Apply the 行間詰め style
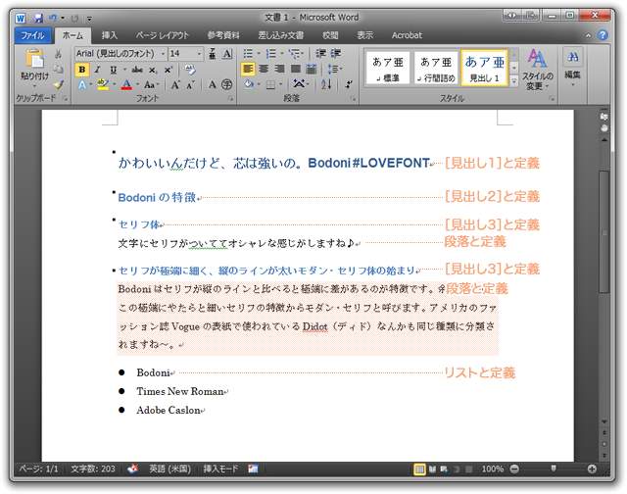 [x=436, y=69]
